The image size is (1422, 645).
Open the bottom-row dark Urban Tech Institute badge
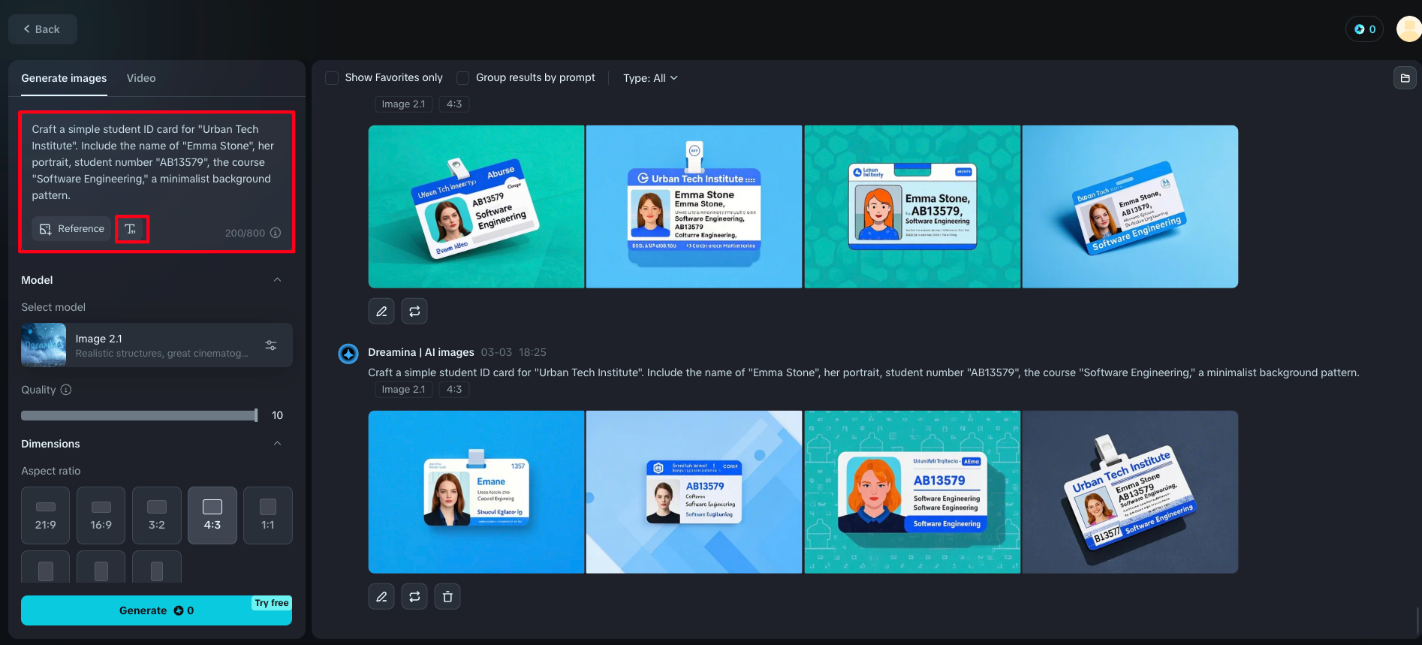coord(1130,492)
